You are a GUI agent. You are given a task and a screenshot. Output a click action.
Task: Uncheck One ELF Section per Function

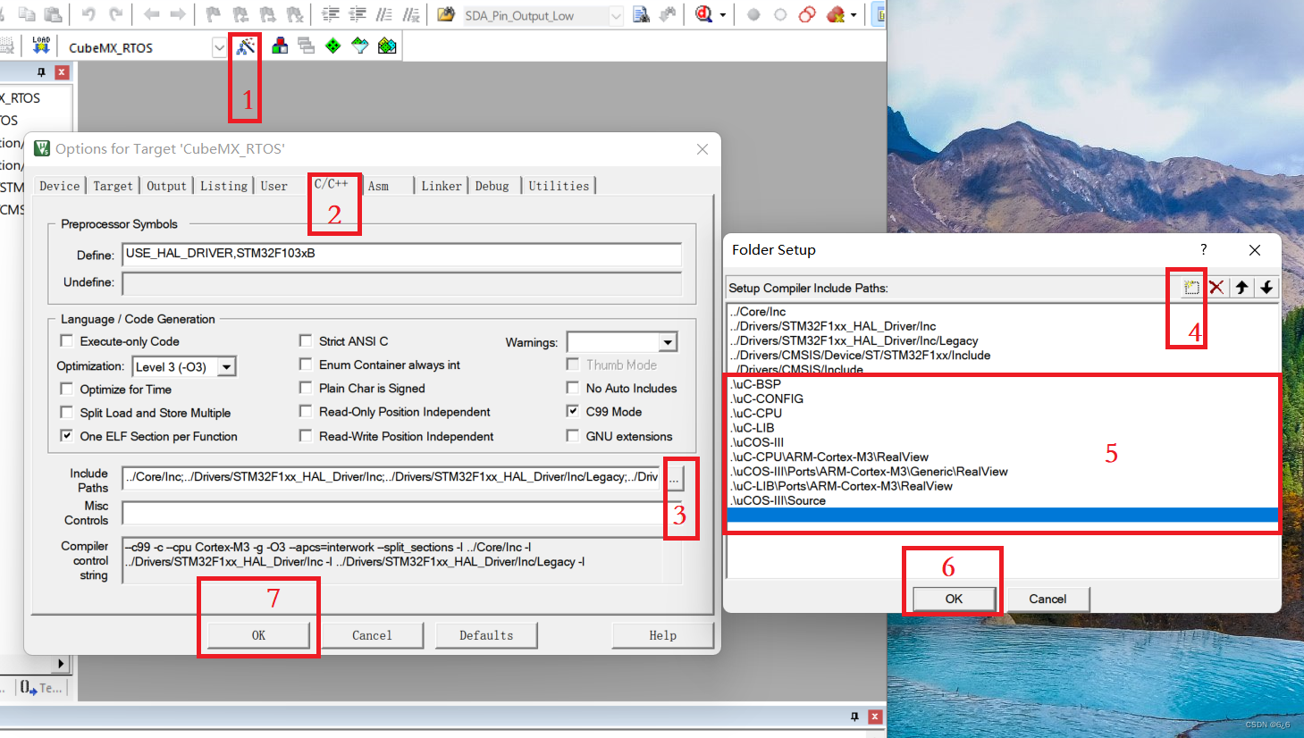66,435
